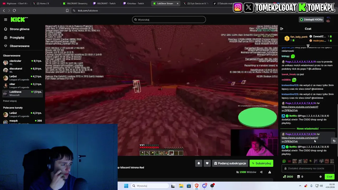Open niter channel in sidebar
Screen dimensions: 338x190
click(x=22, y=85)
